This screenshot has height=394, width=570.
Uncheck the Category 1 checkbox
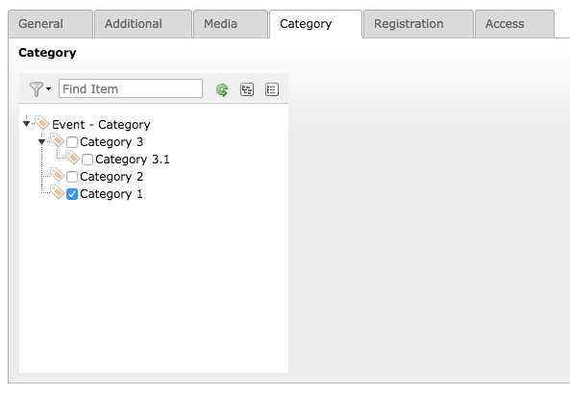(x=72, y=194)
